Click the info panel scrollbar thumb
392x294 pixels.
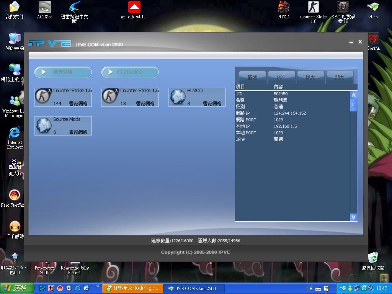pyautogui.click(x=353, y=105)
